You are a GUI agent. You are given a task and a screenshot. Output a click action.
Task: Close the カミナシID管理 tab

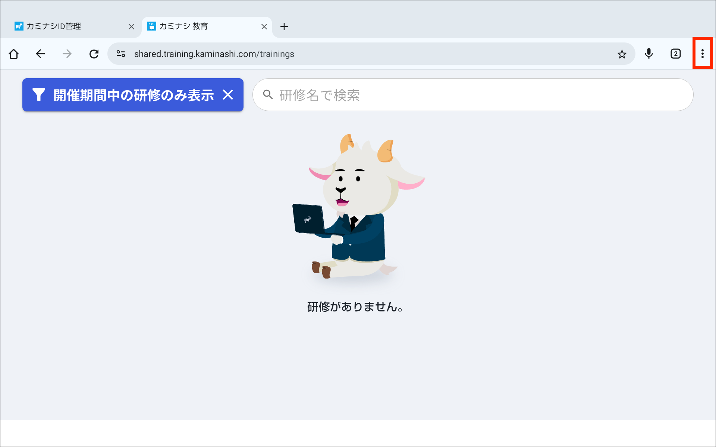[131, 27]
